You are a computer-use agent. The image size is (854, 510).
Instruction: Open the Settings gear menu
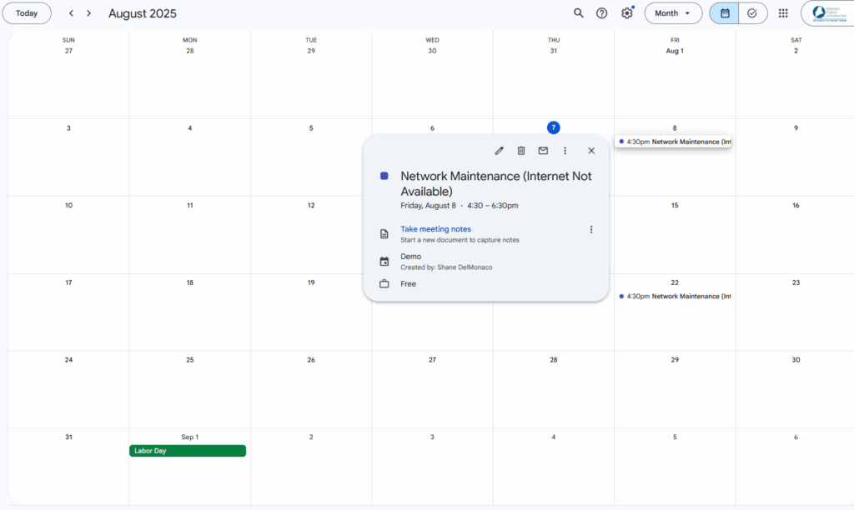pos(627,13)
